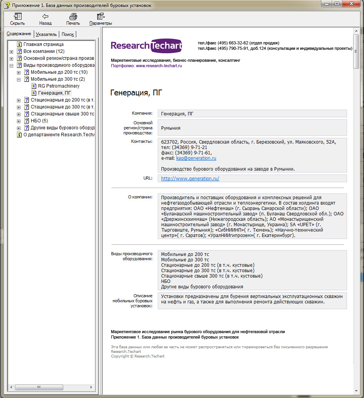
Task: Switch to the Содержание tab
Action: (19, 34)
